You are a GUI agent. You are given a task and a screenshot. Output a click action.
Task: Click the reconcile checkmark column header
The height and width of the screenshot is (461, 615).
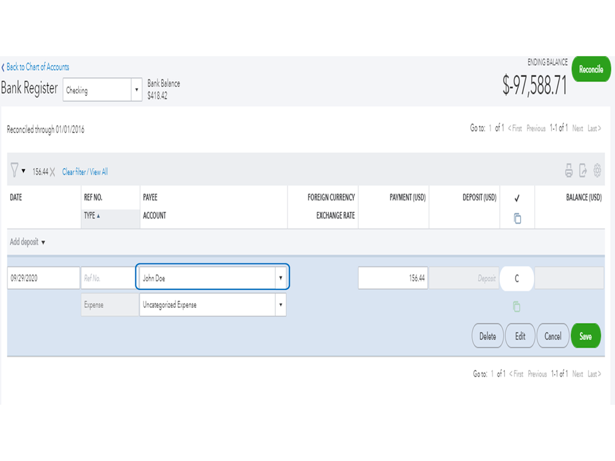pyautogui.click(x=517, y=198)
